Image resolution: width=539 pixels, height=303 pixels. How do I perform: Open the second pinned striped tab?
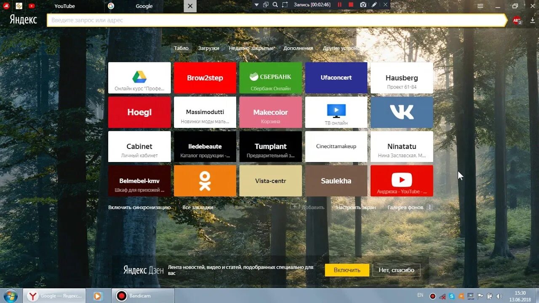(x=19, y=6)
